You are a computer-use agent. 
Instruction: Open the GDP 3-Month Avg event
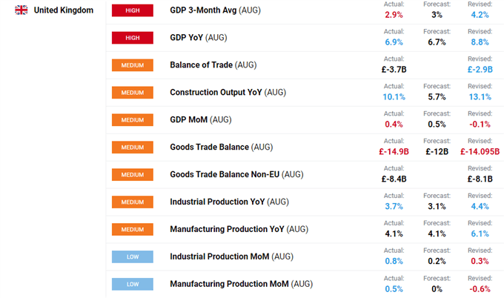pos(215,10)
